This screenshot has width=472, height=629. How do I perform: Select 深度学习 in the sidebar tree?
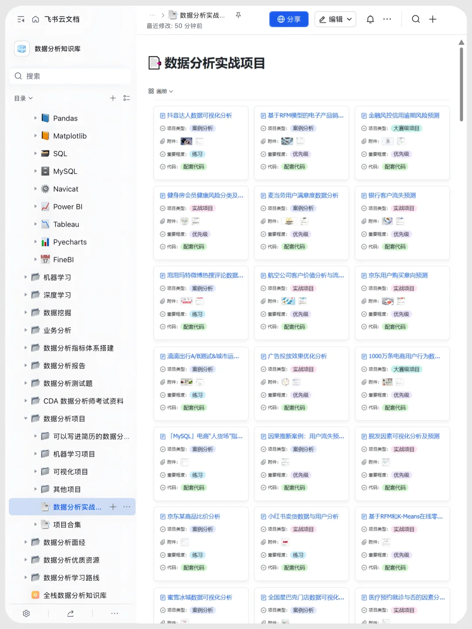coord(57,295)
